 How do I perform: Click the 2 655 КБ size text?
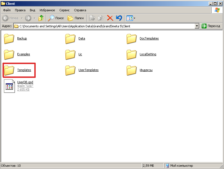click(23, 89)
